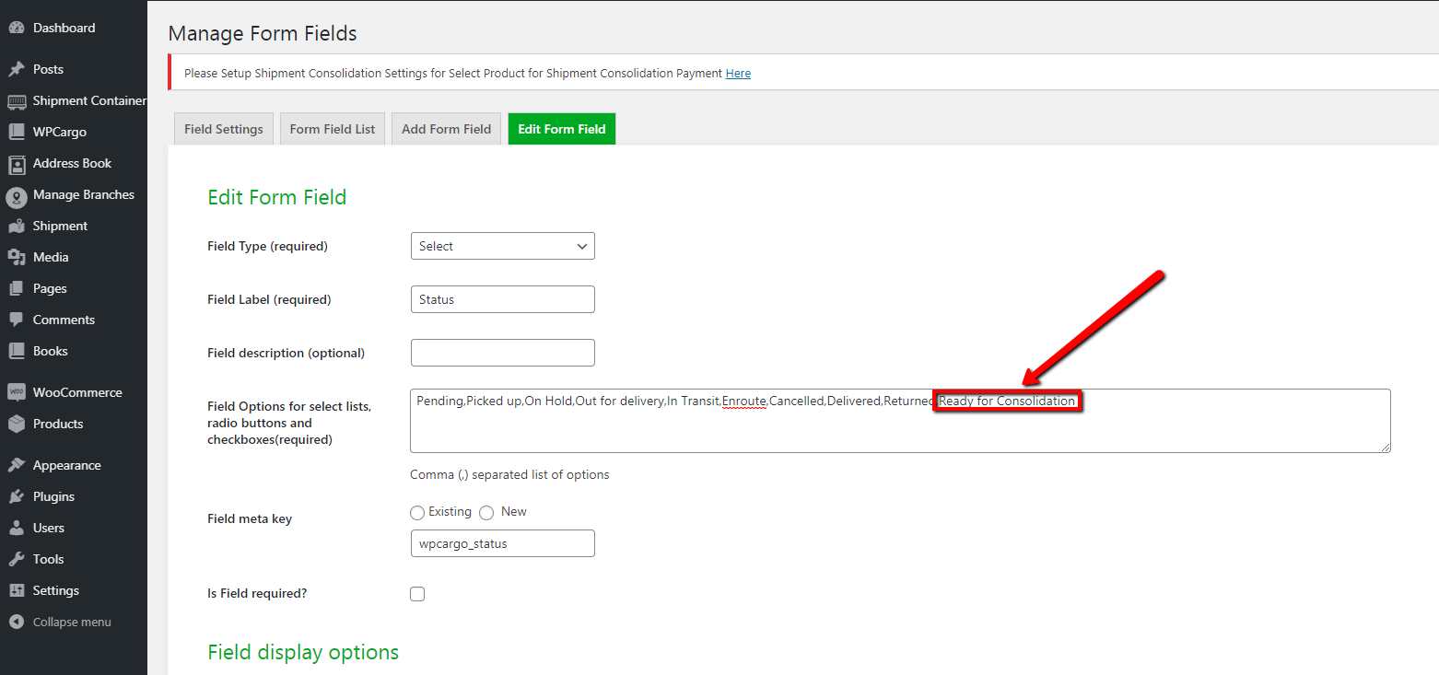1439x675 pixels.
Task: Click the Manage Branches location icon
Action: (17, 196)
